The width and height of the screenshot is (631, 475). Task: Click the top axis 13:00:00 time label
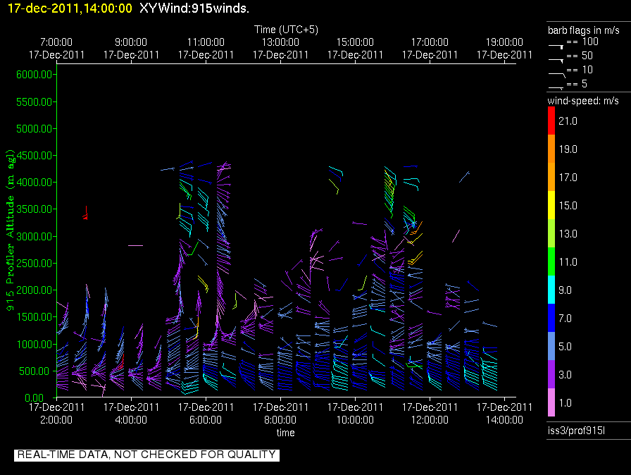pos(280,42)
